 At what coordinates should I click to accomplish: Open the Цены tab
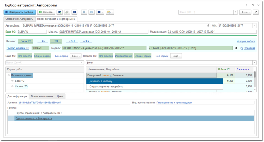pos(60,96)
